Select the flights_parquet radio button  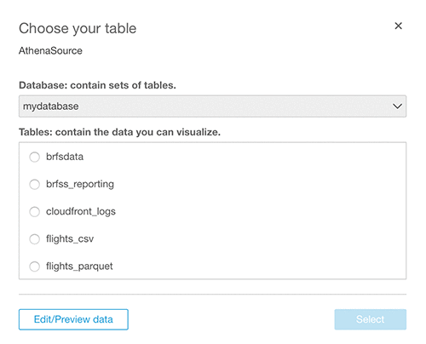click(x=35, y=267)
